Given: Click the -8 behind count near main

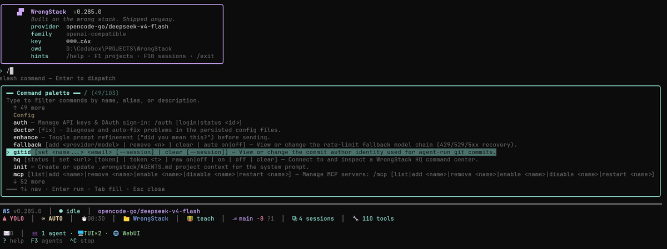Looking at the screenshot, I should (260, 218).
